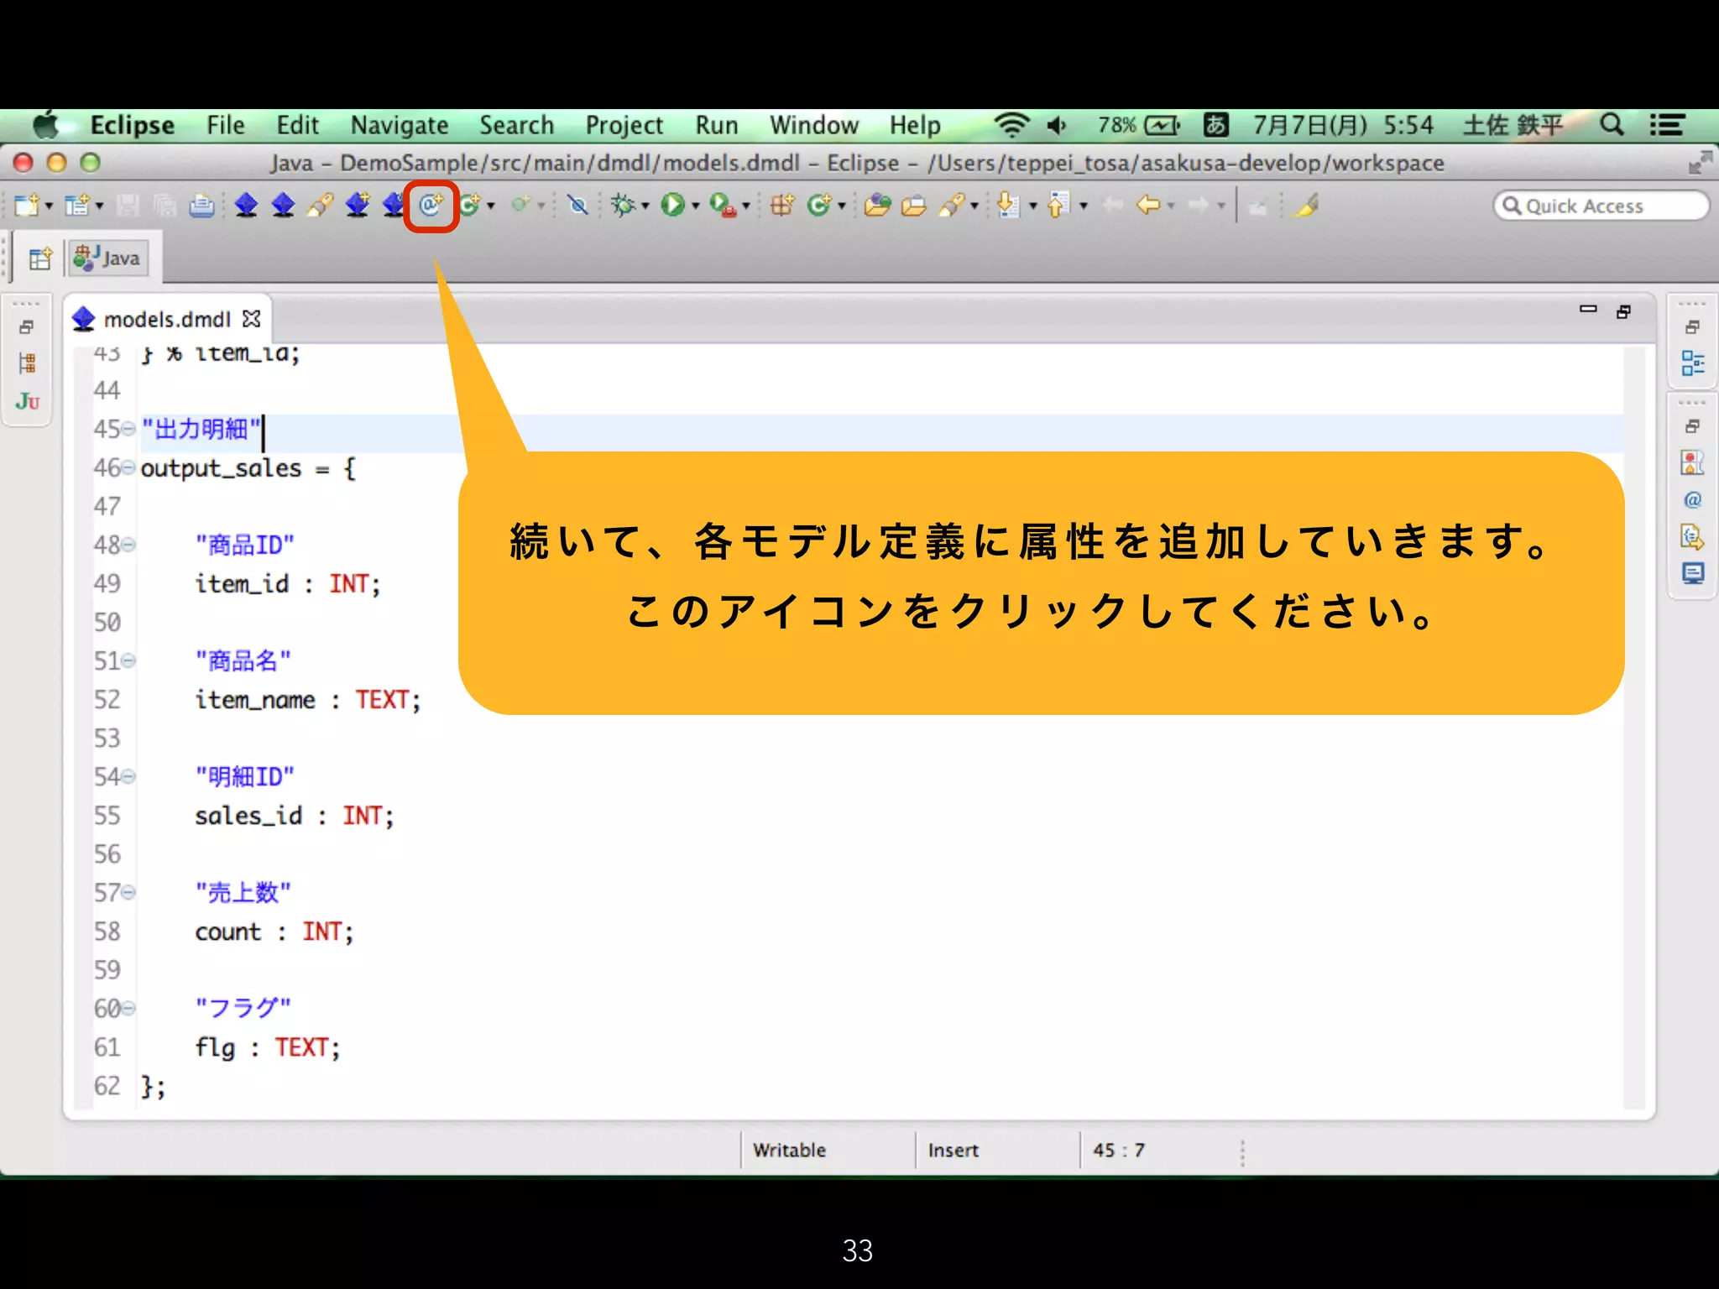Click the yellow highlighter marker icon
The image size is (1719, 1289).
point(1306,206)
